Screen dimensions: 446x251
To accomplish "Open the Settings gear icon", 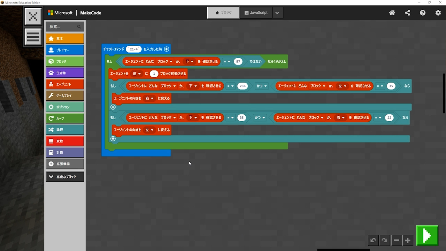I will (438, 13).
